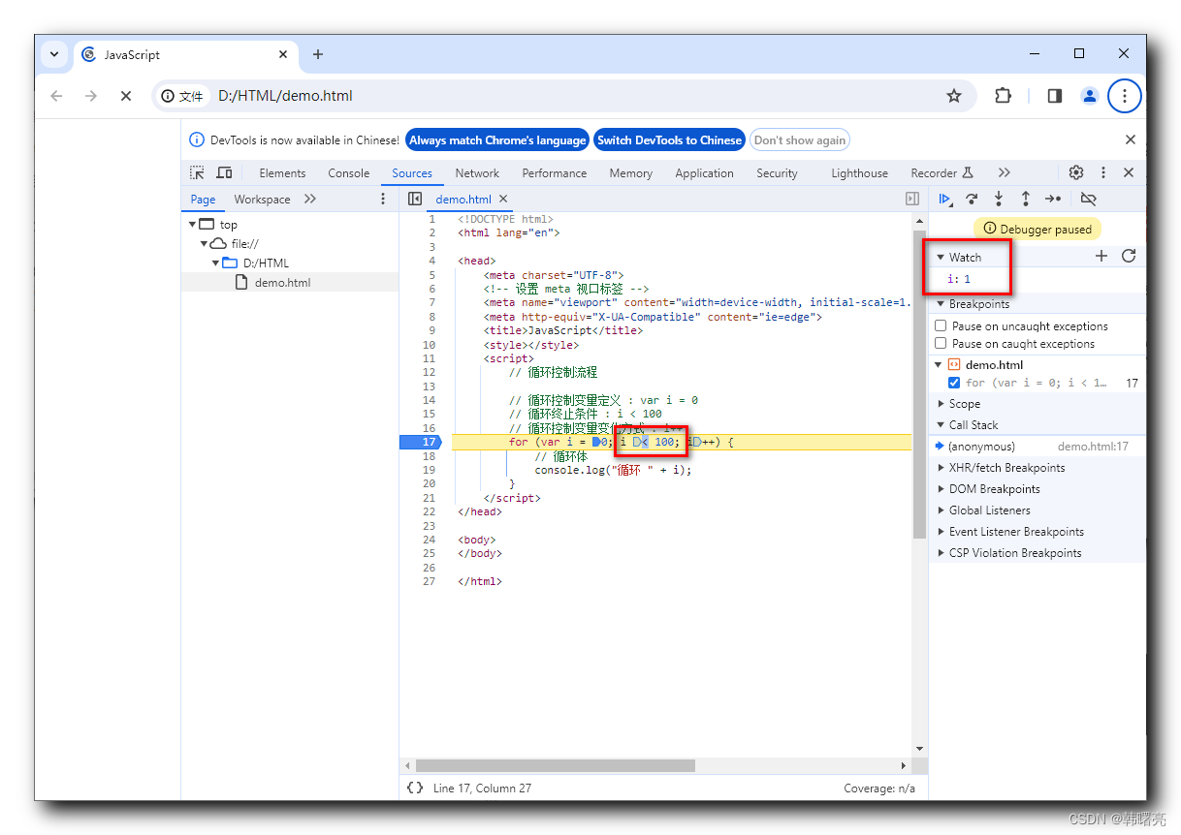Viewport: 1181px width, 835px height.
Task: Open the Memory panel
Action: click(630, 173)
